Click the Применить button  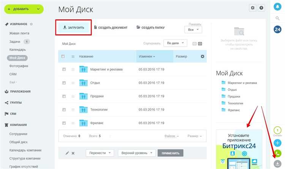(x=170, y=153)
